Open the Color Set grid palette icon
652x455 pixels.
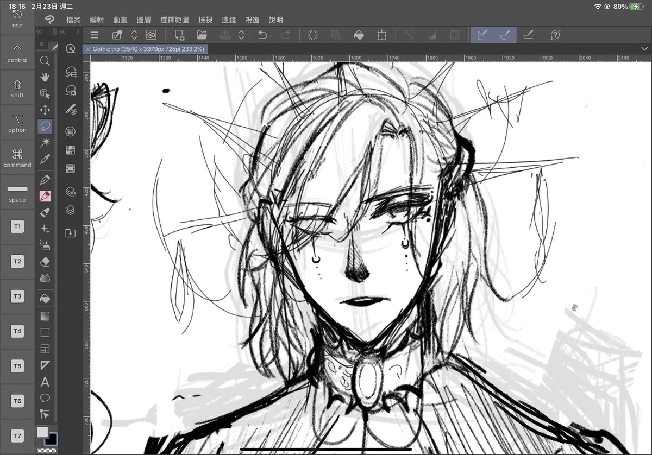point(70,150)
